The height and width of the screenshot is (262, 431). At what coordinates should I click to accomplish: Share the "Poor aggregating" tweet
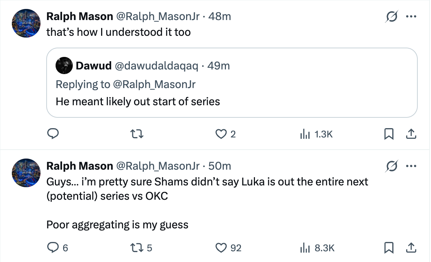[x=411, y=248]
